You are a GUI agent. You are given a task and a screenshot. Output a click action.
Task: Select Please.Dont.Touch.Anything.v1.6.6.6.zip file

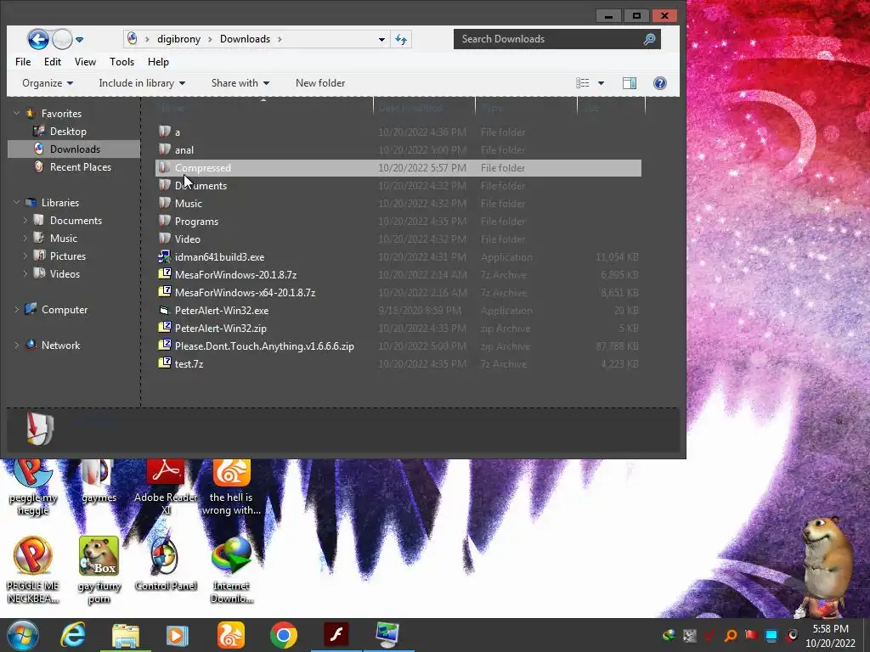point(264,346)
